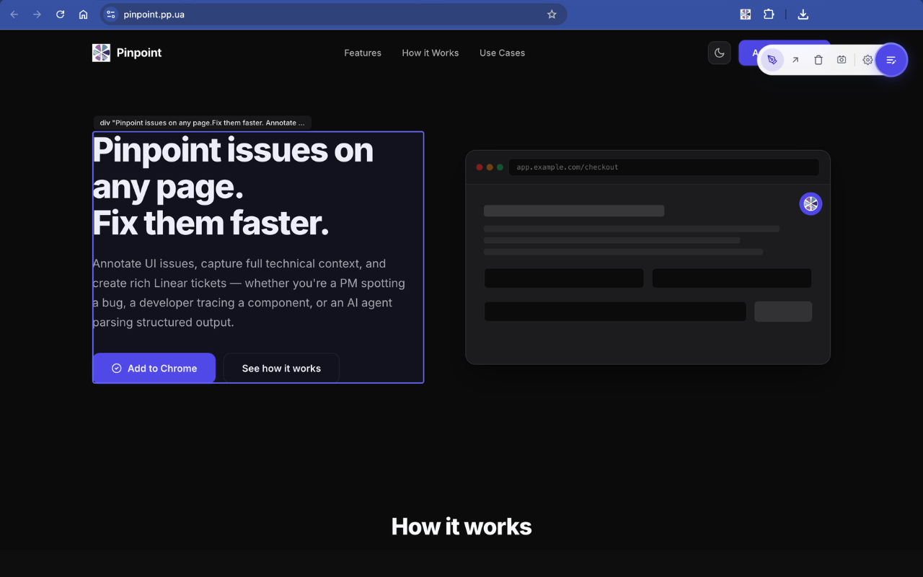Select the arrow tool in Pinpoint toolbar

click(x=795, y=60)
